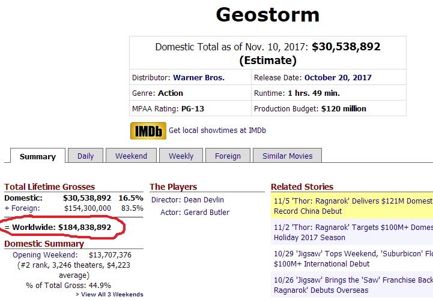Open the Weekly tab
Image resolution: width=433 pixels, height=300 pixels.
(x=181, y=156)
